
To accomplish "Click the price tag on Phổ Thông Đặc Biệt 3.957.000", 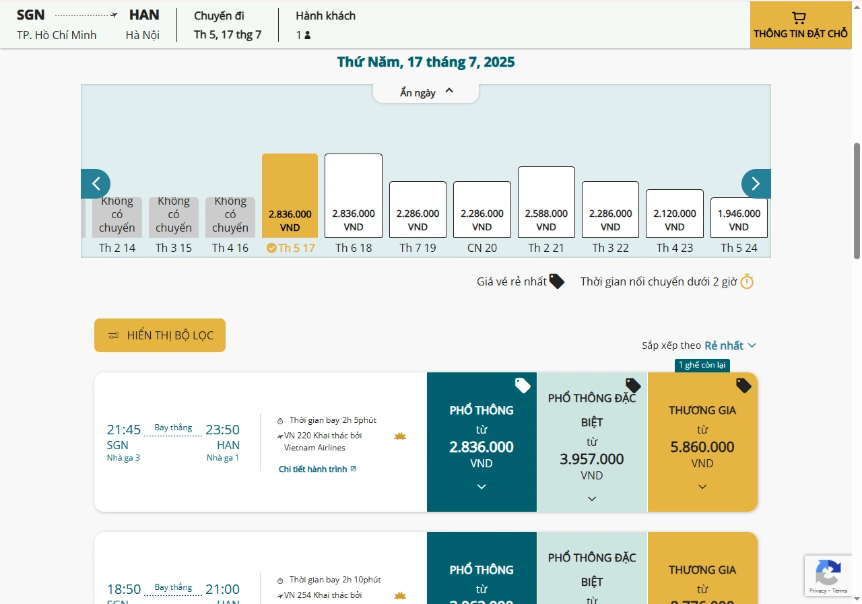I will pyautogui.click(x=633, y=386).
